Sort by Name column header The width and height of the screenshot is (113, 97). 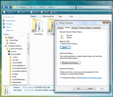36,16
